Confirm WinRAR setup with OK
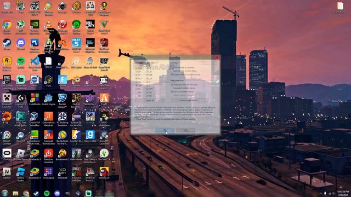Viewport: 351px width, 197px height. tap(165, 130)
